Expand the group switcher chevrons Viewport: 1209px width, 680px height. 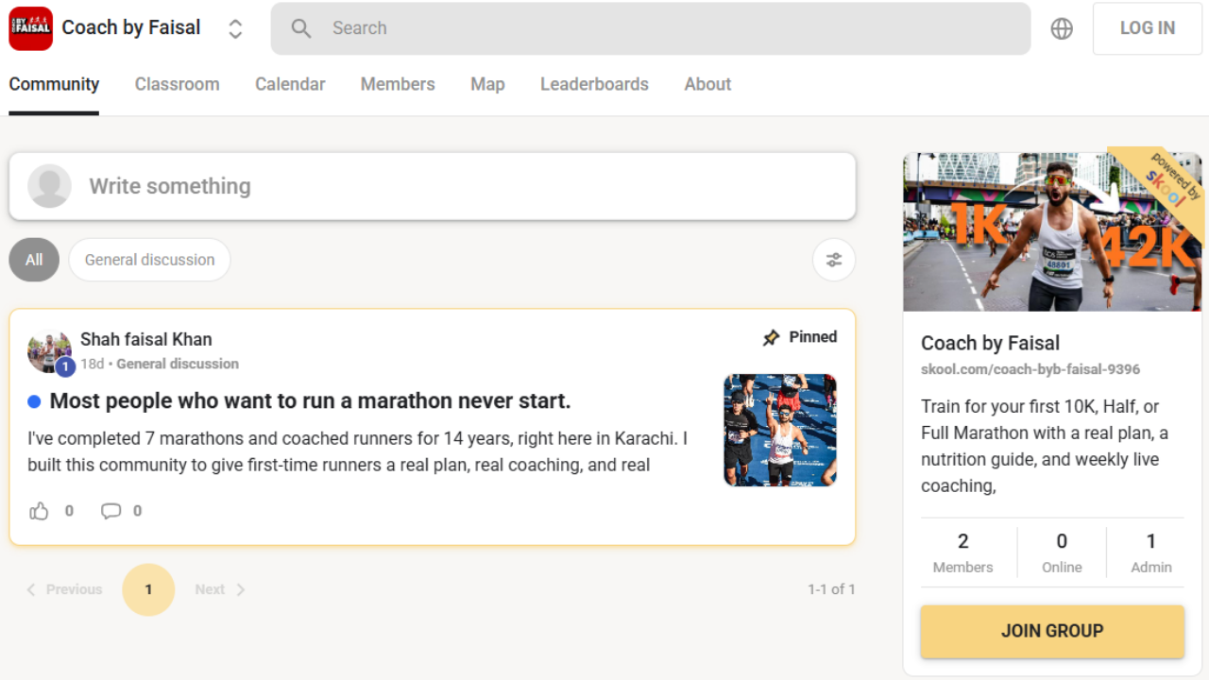(235, 28)
